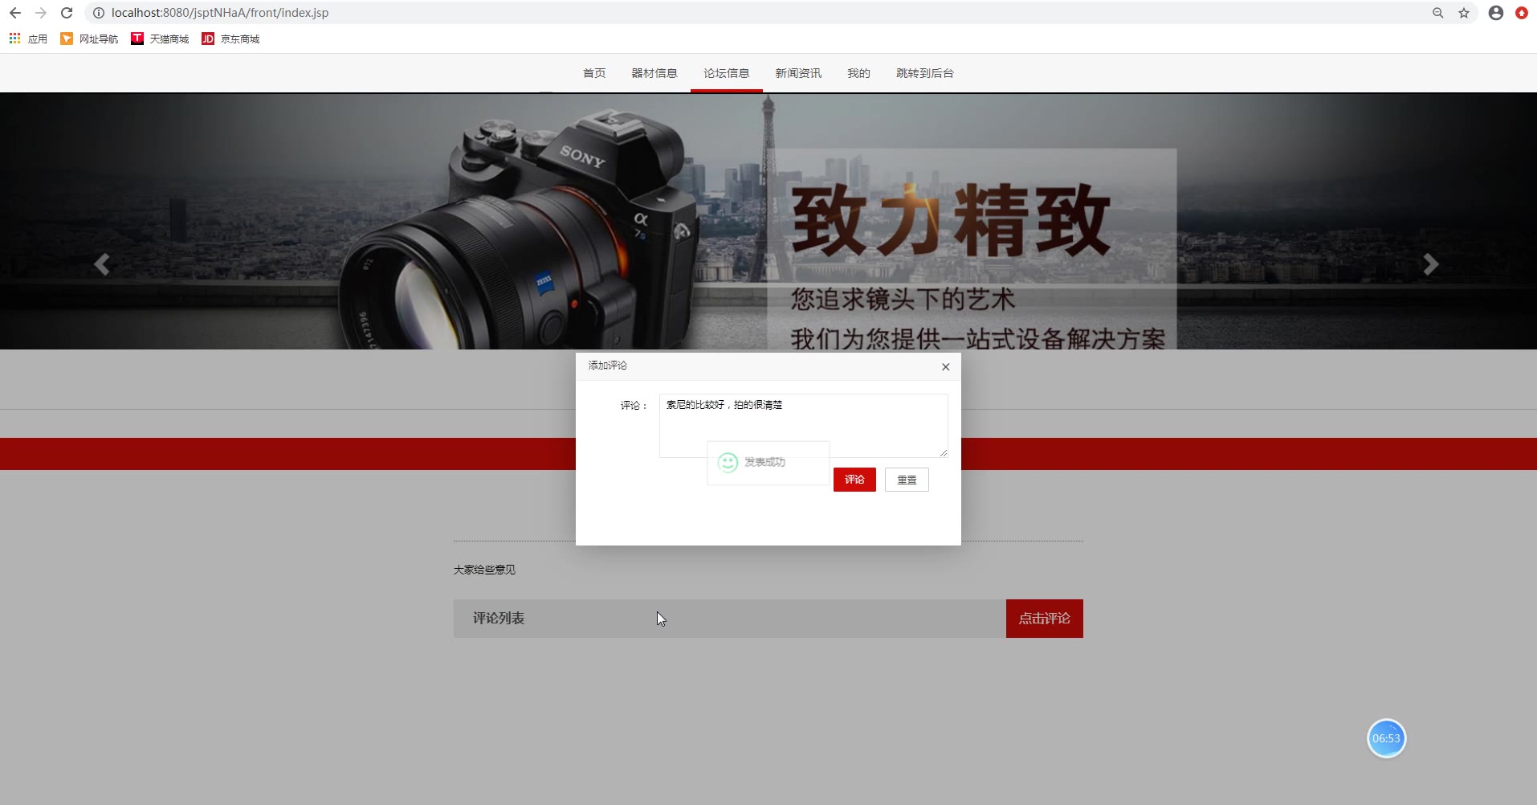
Task: Click the 评论列表 header bar
Action: [730, 619]
